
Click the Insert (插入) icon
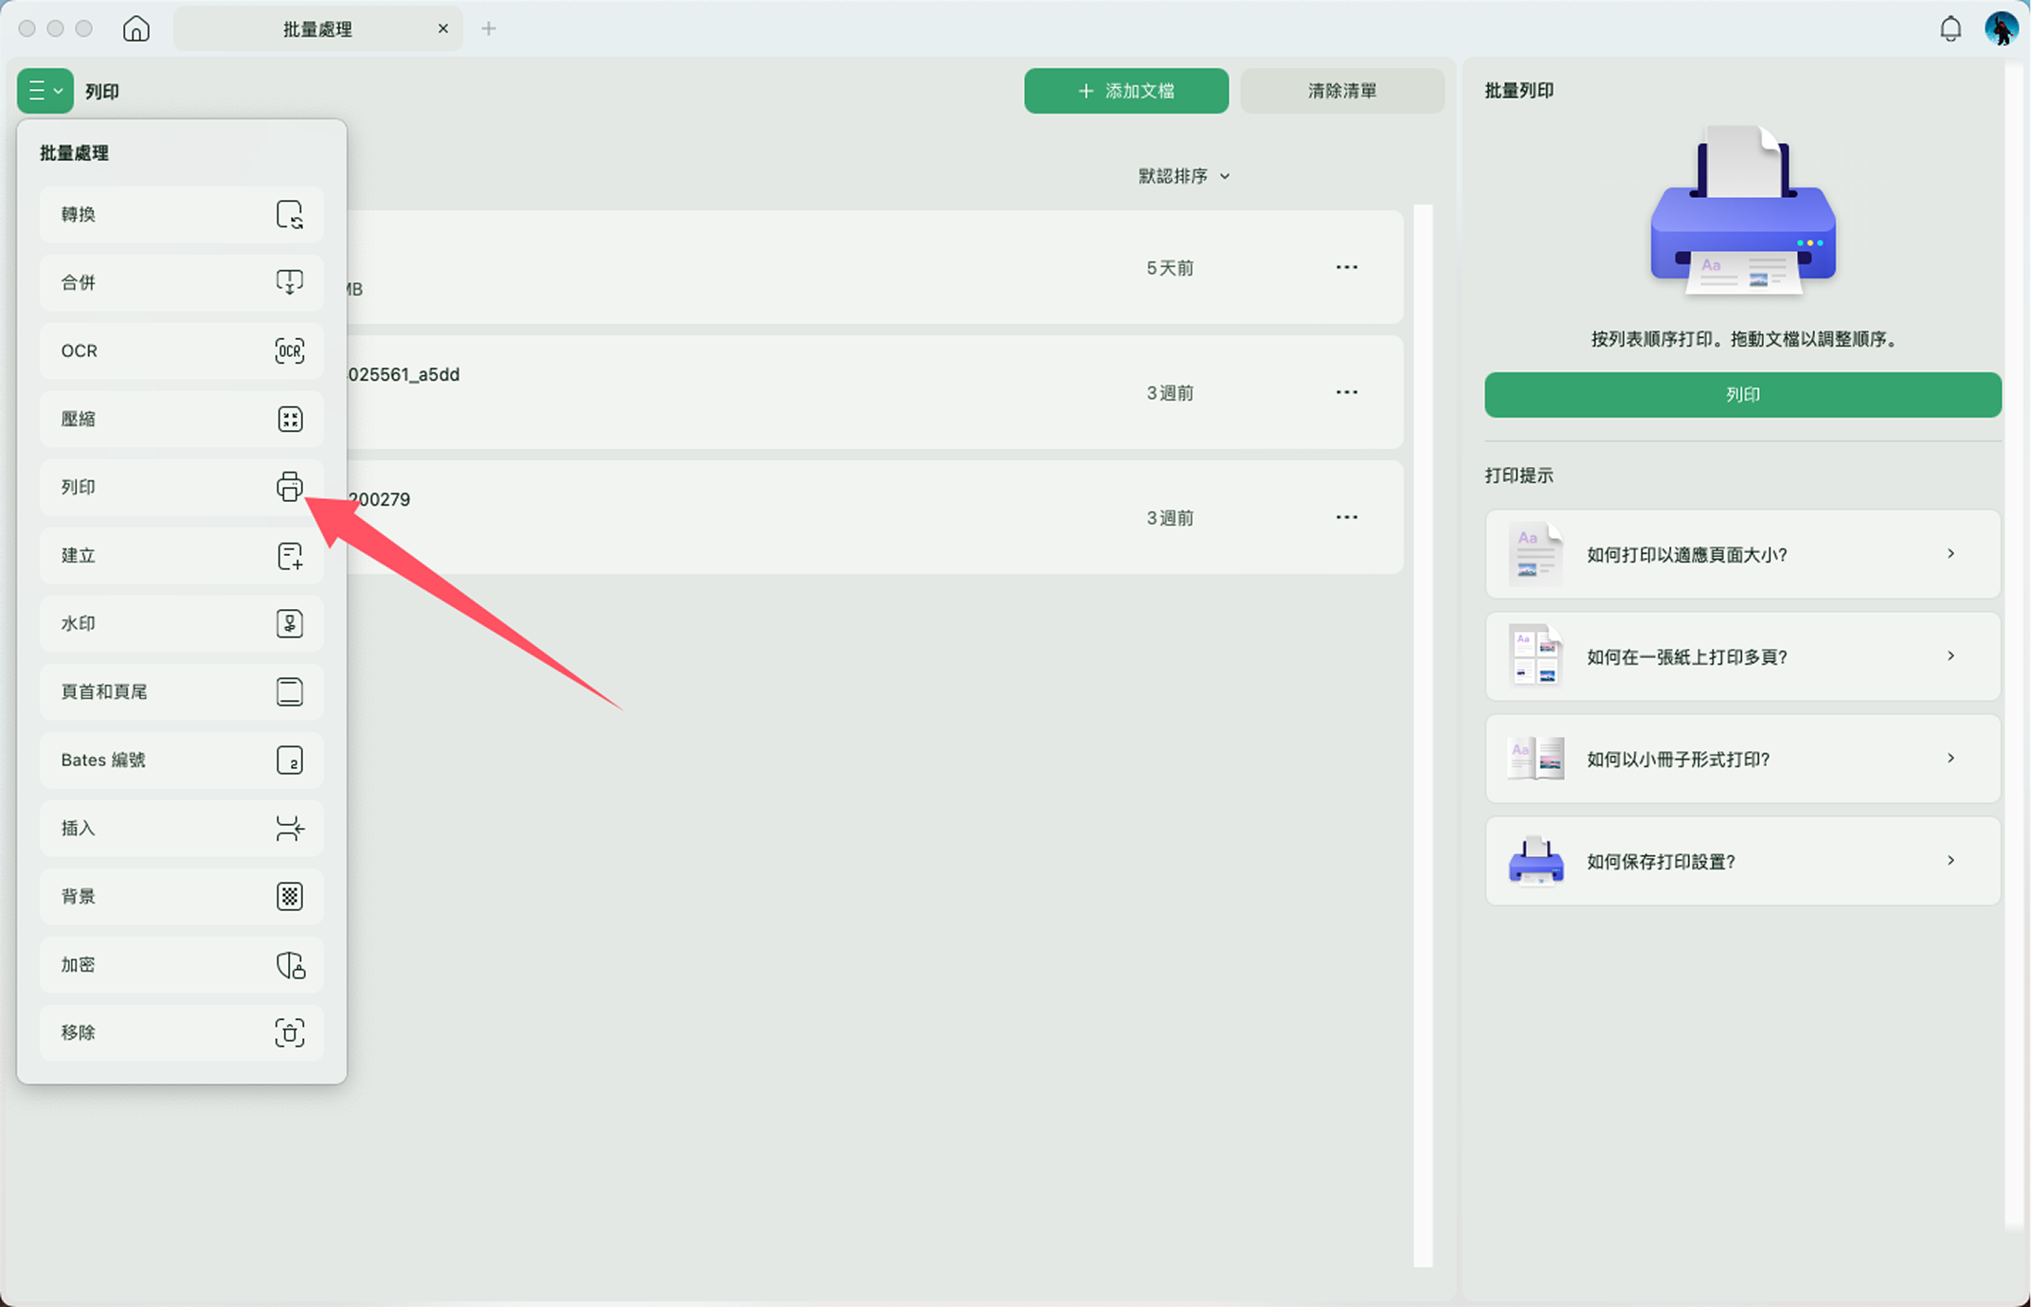click(290, 828)
